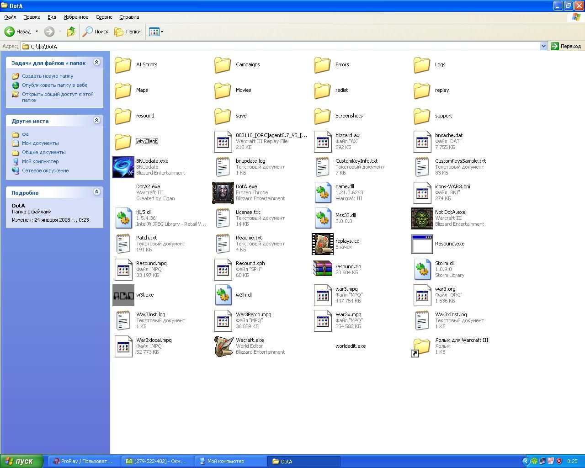
Task: Collapse the Другие места panel
Action: click(96, 120)
